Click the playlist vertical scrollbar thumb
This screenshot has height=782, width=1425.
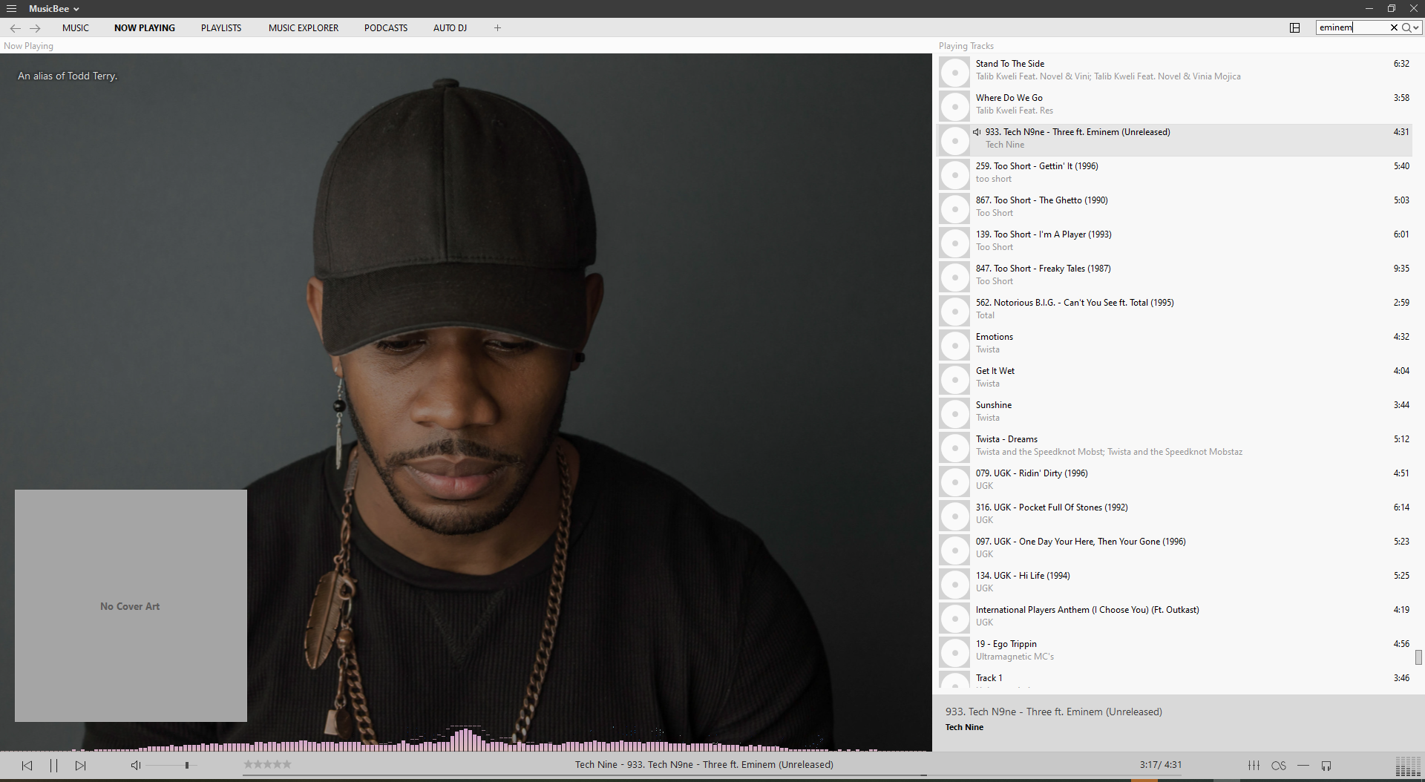pos(1418,657)
